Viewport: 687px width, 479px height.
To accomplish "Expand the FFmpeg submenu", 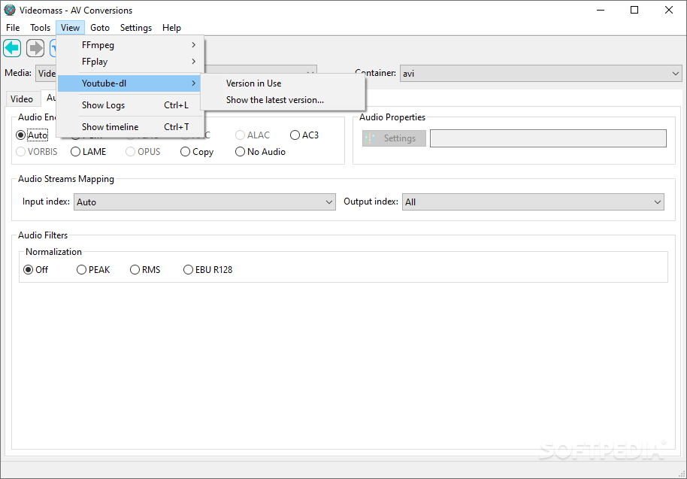I will (x=131, y=45).
